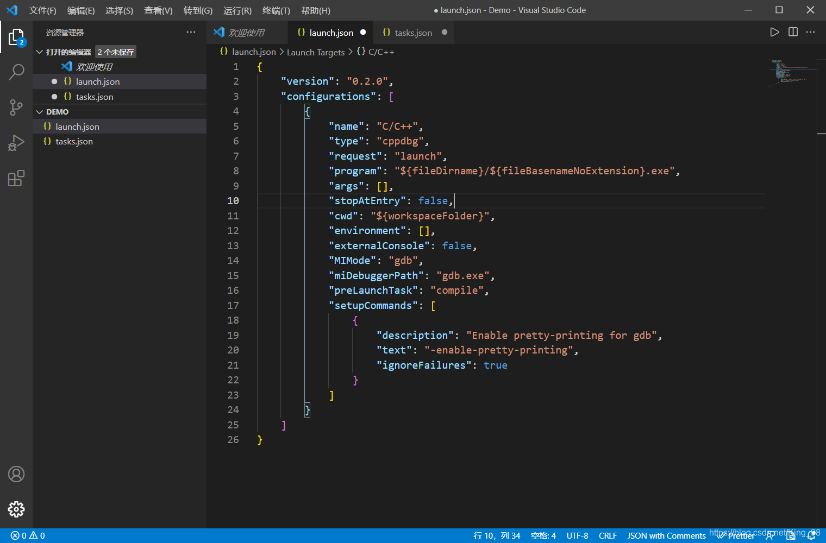Open the Run and Debug view
826x543 pixels.
16,143
